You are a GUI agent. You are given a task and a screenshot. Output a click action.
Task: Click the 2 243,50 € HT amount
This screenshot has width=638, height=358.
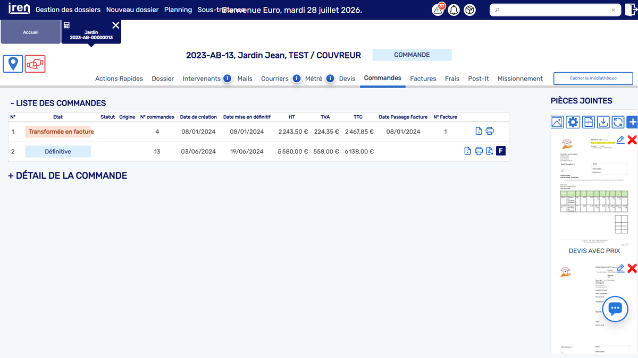tap(293, 132)
